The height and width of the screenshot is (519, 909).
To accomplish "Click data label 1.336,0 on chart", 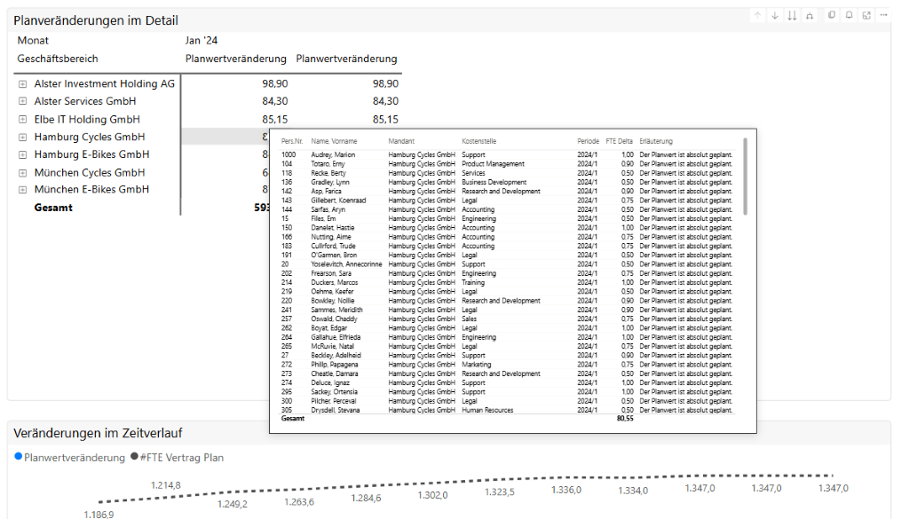I will point(566,490).
